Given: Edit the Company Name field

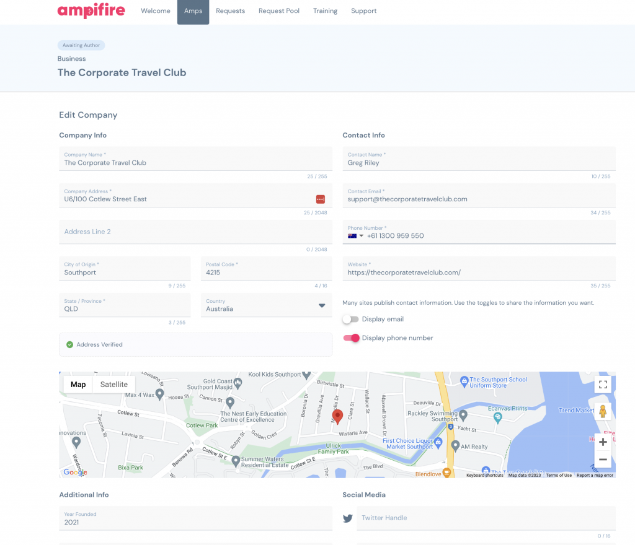Looking at the screenshot, I should [195, 159].
